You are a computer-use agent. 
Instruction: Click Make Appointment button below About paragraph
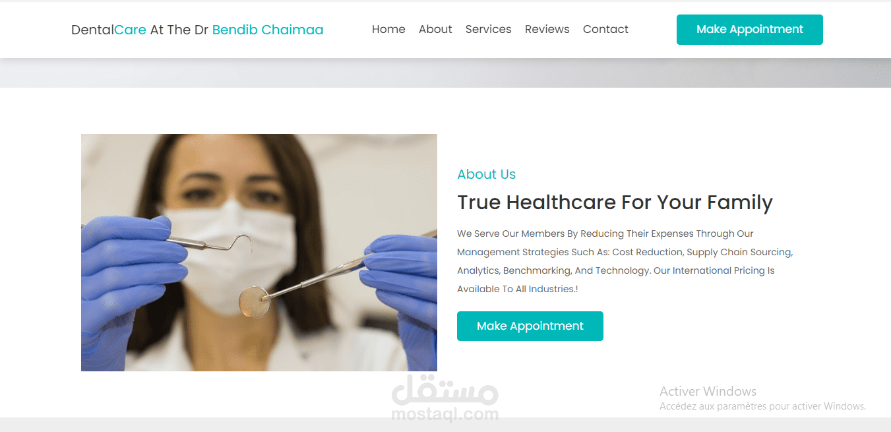(x=530, y=326)
